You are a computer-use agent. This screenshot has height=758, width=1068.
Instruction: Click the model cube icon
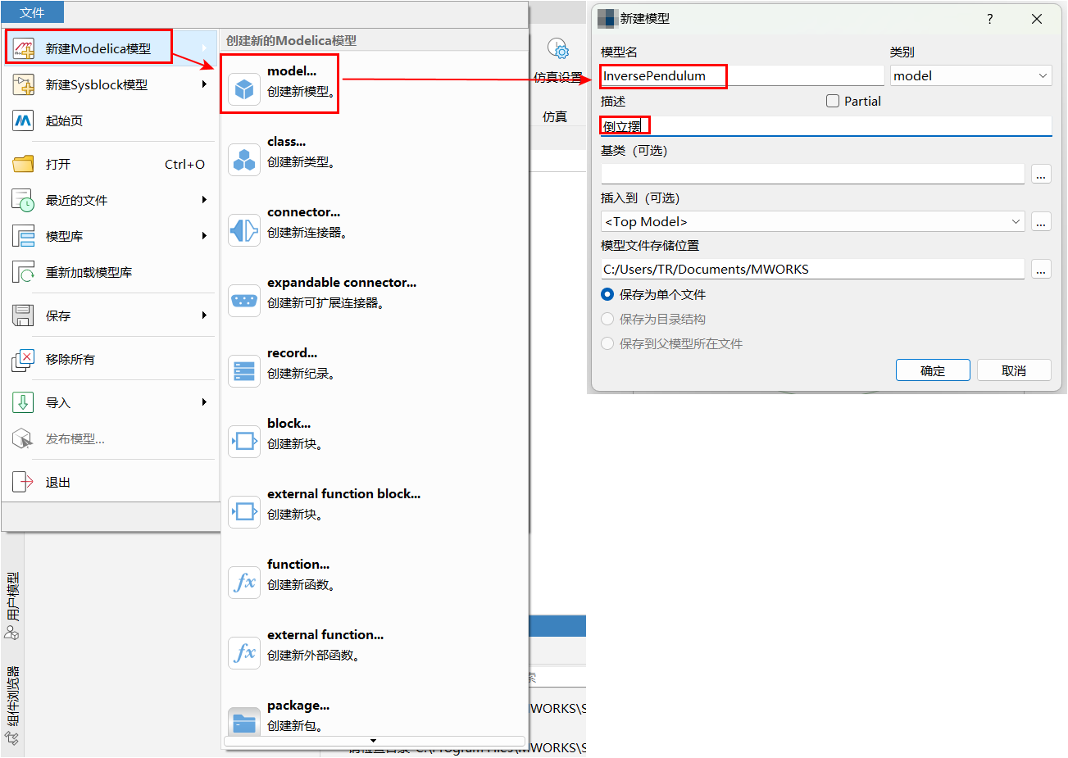tap(244, 89)
